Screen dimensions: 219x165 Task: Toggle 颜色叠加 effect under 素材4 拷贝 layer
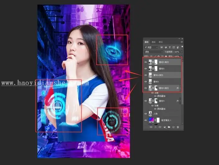pos(155,96)
